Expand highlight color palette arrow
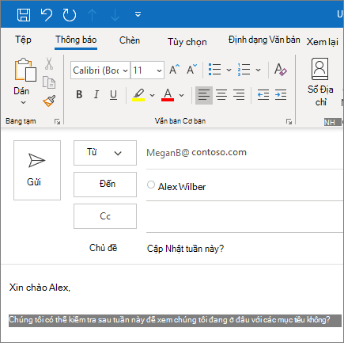The width and height of the screenshot is (344, 343). (x=152, y=95)
